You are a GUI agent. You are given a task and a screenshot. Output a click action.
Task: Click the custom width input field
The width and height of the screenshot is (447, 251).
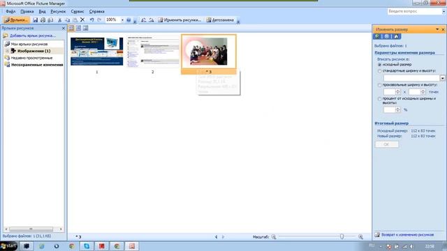(x=390, y=92)
